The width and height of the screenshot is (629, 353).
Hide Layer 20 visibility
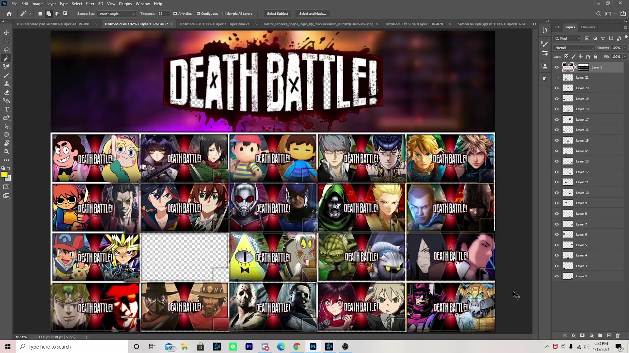557,88
